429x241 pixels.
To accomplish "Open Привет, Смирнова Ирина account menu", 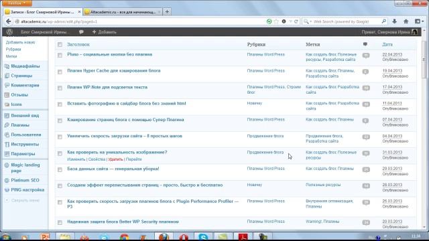I will click(389, 32).
